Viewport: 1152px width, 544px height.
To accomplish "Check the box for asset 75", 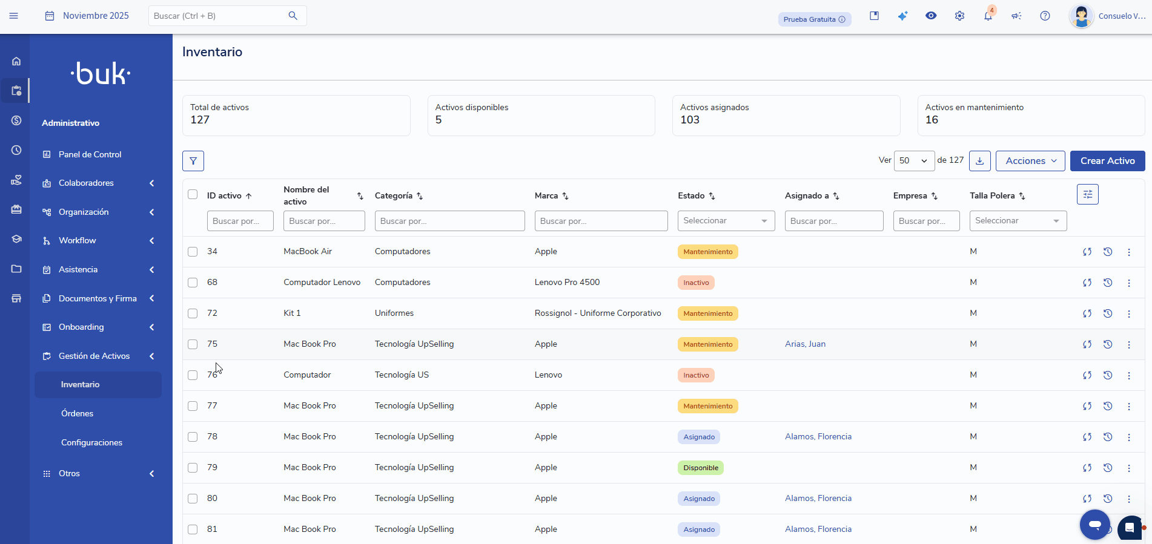I will point(193,344).
